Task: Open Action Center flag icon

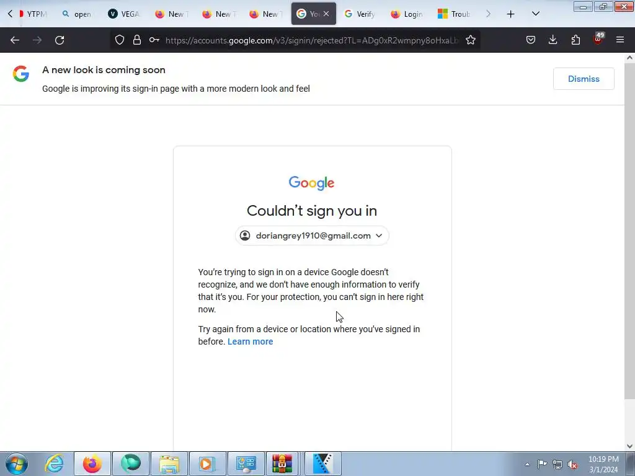Action: tap(542, 464)
